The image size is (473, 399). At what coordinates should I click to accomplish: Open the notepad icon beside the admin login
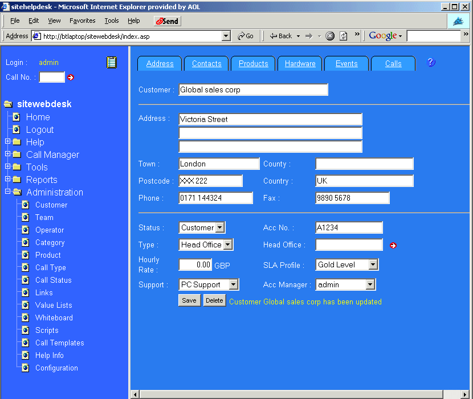112,63
